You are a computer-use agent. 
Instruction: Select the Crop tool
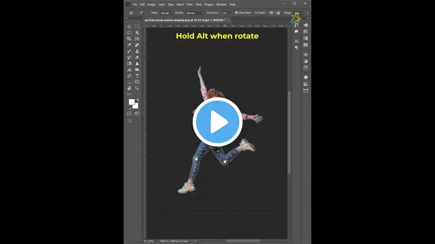tap(129, 39)
